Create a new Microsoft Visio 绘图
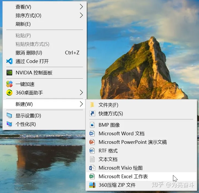This screenshot has width=199, height=193. point(142,168)
